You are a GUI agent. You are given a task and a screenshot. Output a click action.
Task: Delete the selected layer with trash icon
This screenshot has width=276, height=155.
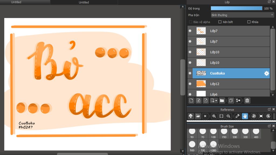(x=247, y=101)
